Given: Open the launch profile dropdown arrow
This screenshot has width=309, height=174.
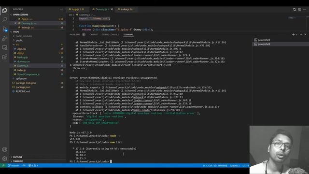Looking at the screenshot, I should click(x=296, y=35).
